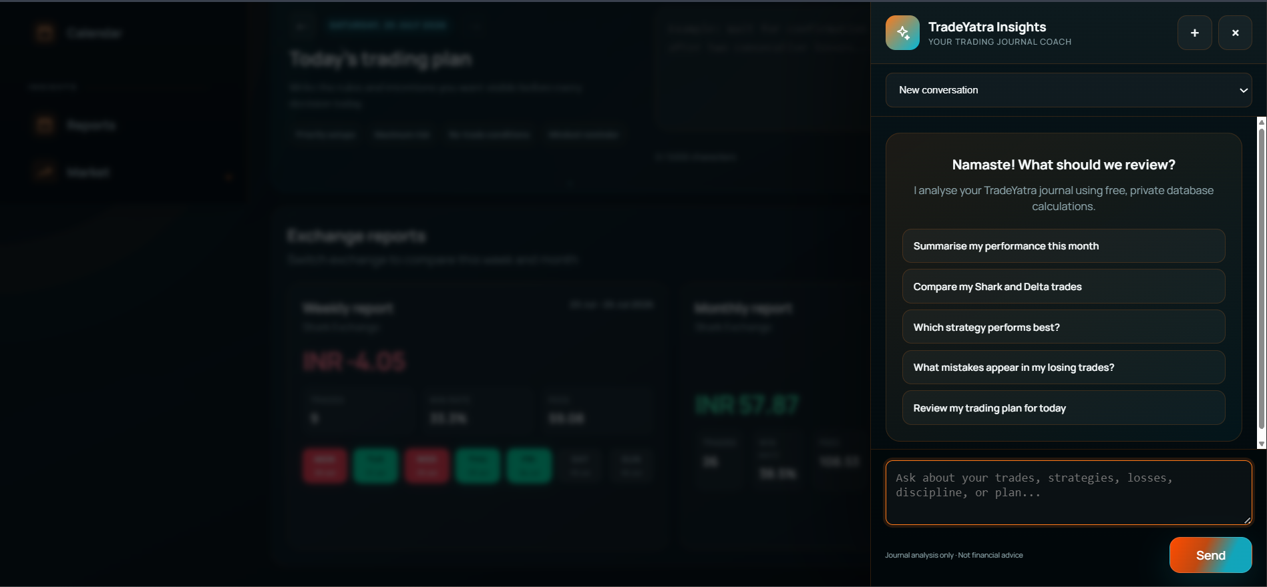
Task: Click the scrollbar up arrow in chat panel
Action: (x=1262, y=122)
